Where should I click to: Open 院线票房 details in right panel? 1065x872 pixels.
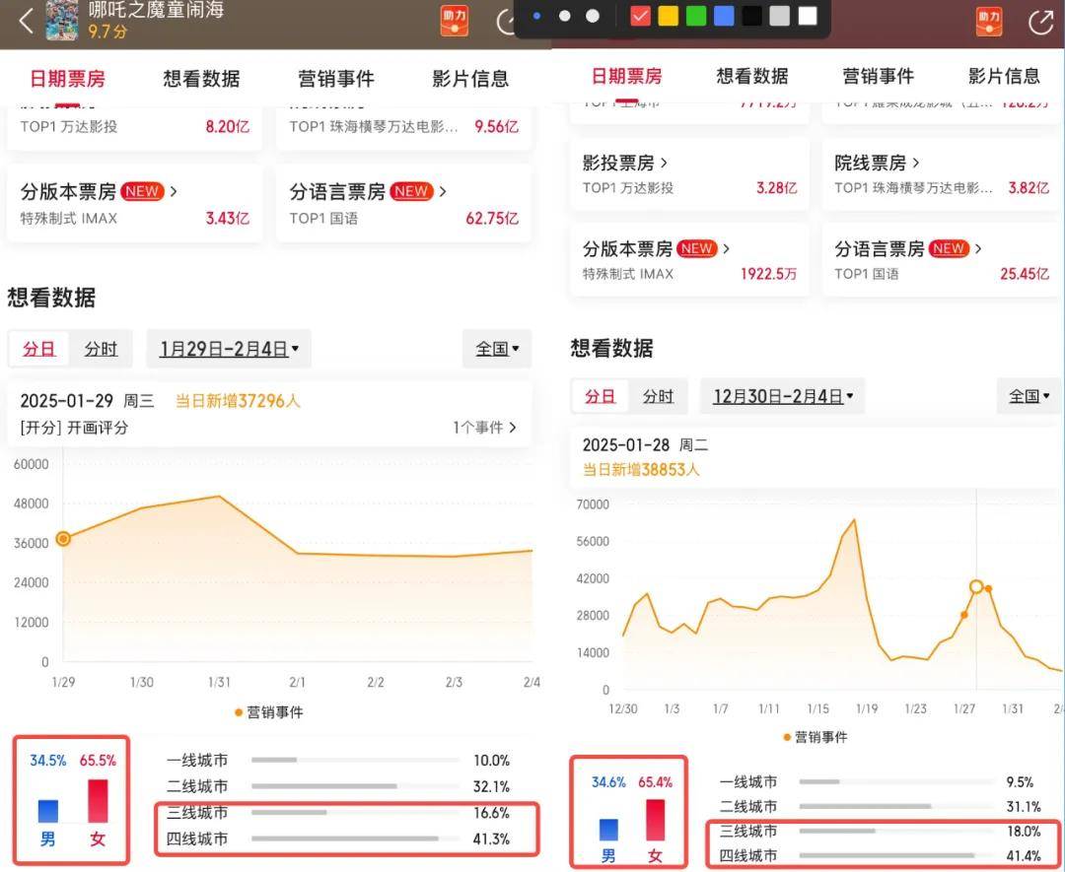click(x=877, y=163)
